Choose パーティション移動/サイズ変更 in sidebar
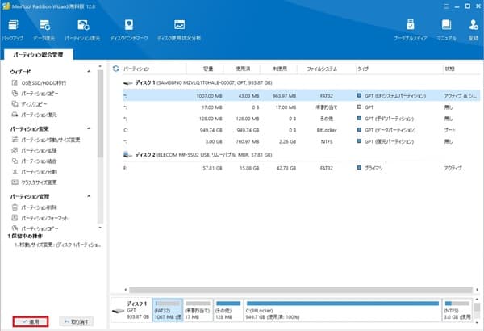The height and width of the screenshot is (331, 484). coord(46,140)
